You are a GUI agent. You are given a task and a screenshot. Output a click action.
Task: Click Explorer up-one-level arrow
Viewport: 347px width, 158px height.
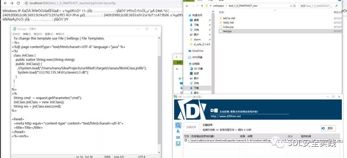click(x=202, y=6)
